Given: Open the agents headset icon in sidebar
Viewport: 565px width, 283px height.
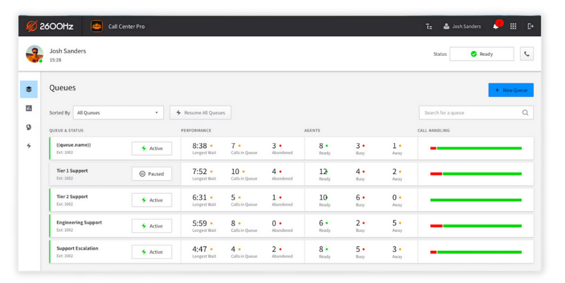Looking at the screenshot, I should 29,127.
